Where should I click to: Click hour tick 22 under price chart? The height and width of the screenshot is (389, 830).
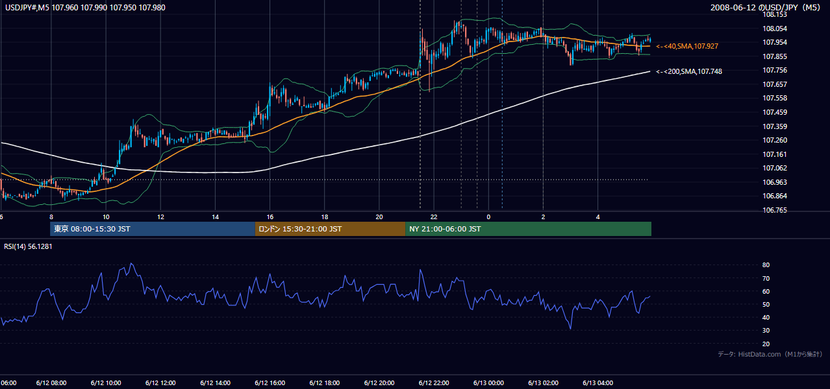pos(434,217)
